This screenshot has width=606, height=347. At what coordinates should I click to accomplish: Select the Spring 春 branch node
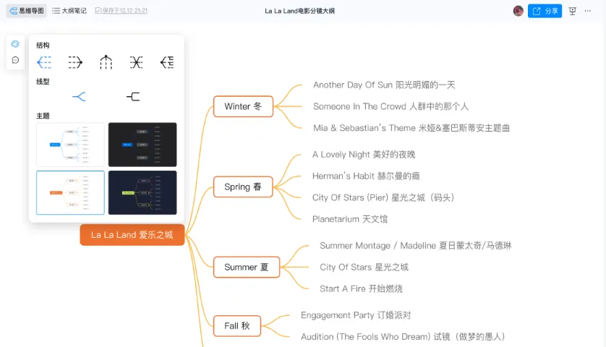[x=243, y=187]
